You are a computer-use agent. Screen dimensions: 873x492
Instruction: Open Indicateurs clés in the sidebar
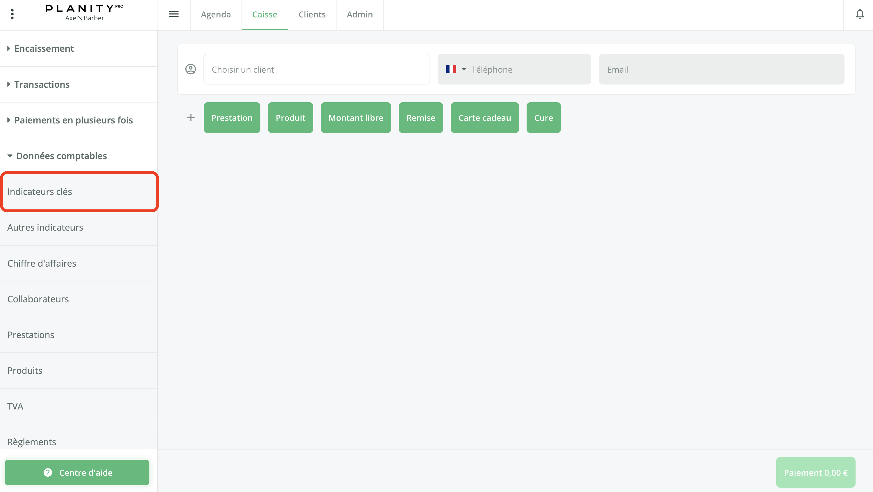[40, 191]
